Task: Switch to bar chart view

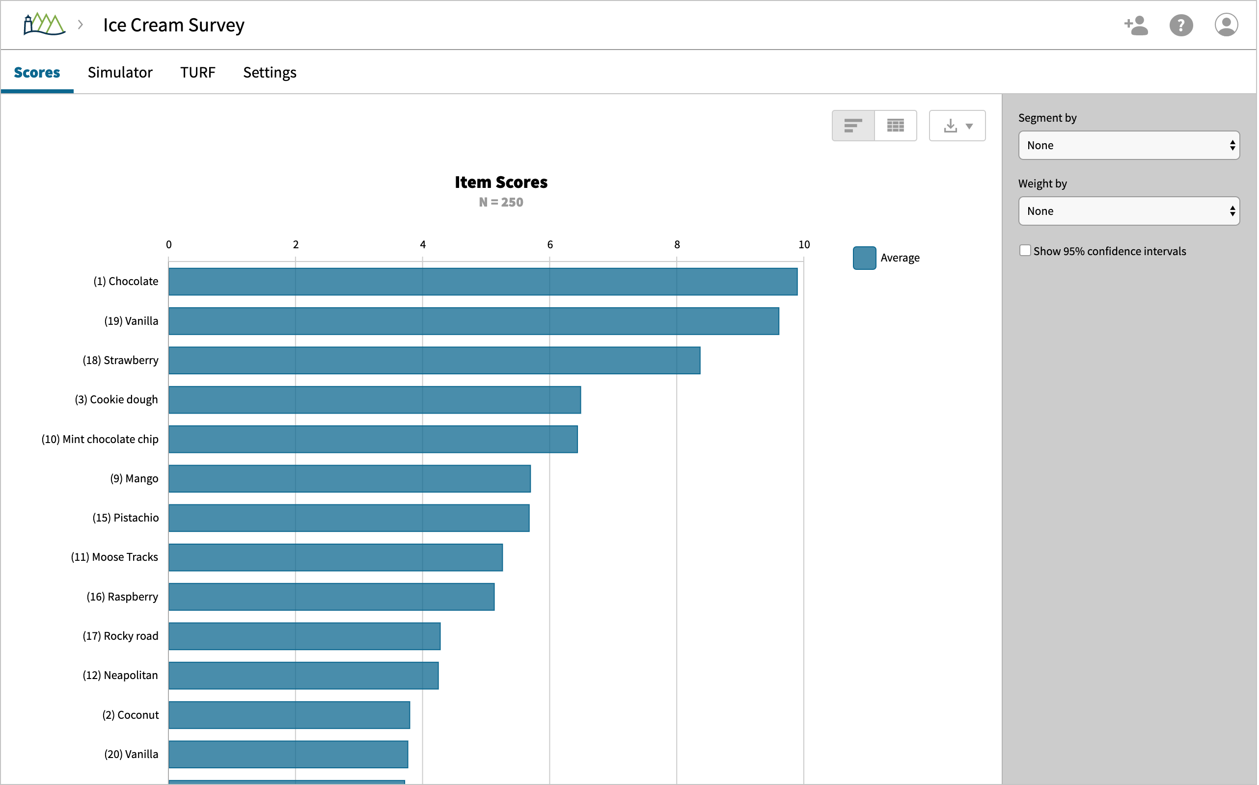Action: 852,126
